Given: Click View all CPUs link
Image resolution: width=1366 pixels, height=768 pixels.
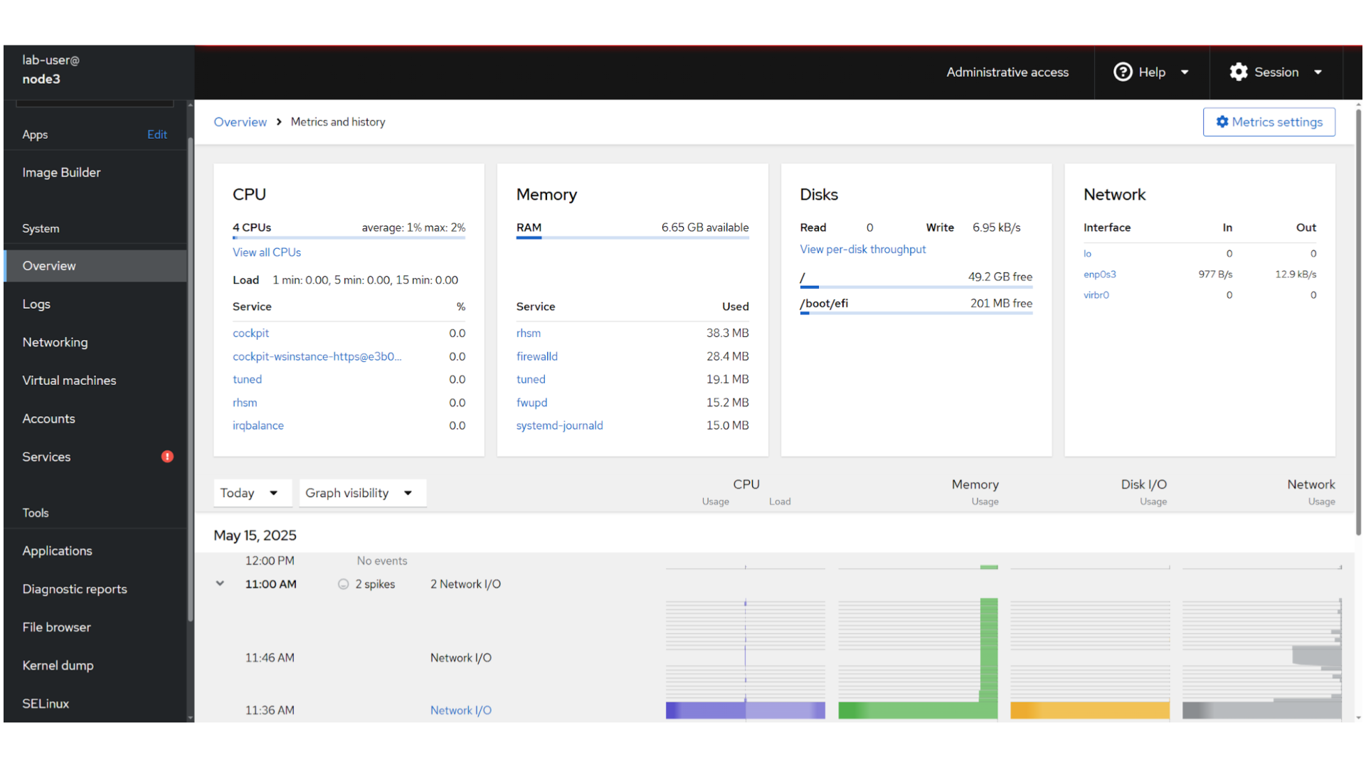Looking at the screenshot, I should (267, 252).
